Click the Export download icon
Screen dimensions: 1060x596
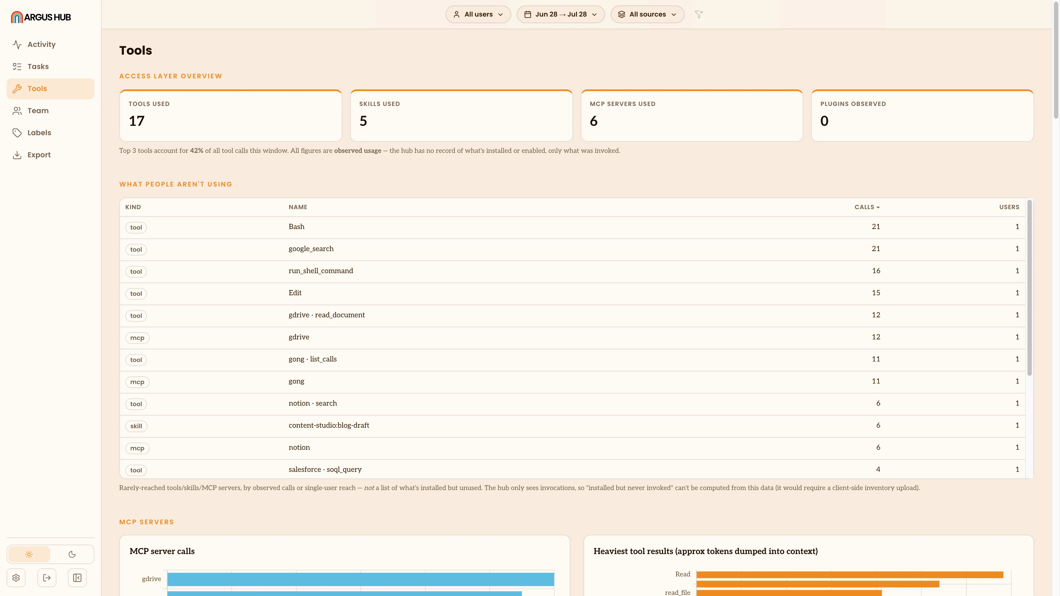[x=17, y=155]
